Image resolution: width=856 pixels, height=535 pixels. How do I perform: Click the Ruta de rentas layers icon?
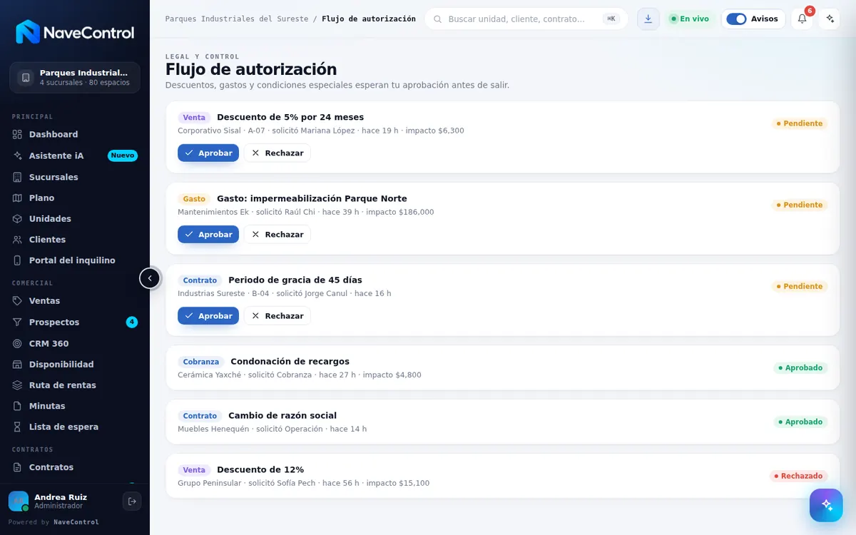point(18,385)
